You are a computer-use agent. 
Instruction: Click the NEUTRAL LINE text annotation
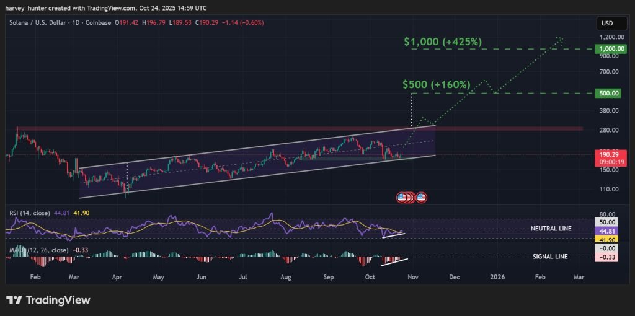pyautogui.click(x=551, y=229)
